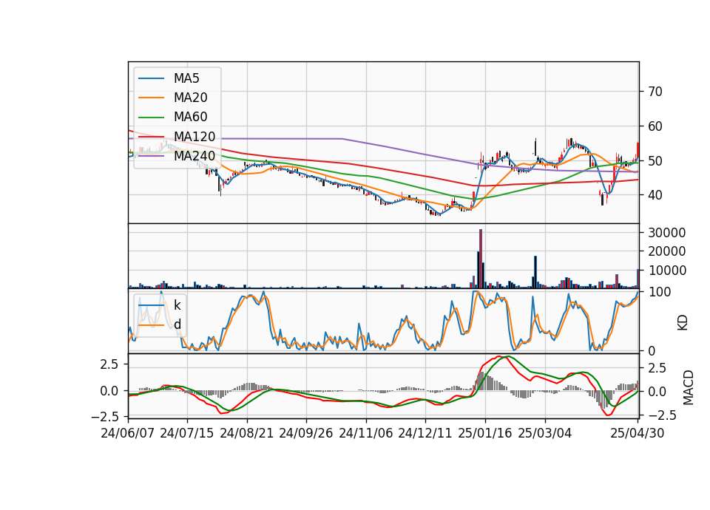This screenshot has height=510, width=710.
Task: Click the 25/03/04 date axis label
Action: [545, 433]
